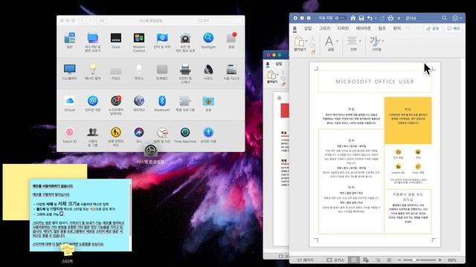Open Users & Groups pane

tap(92, 132)
